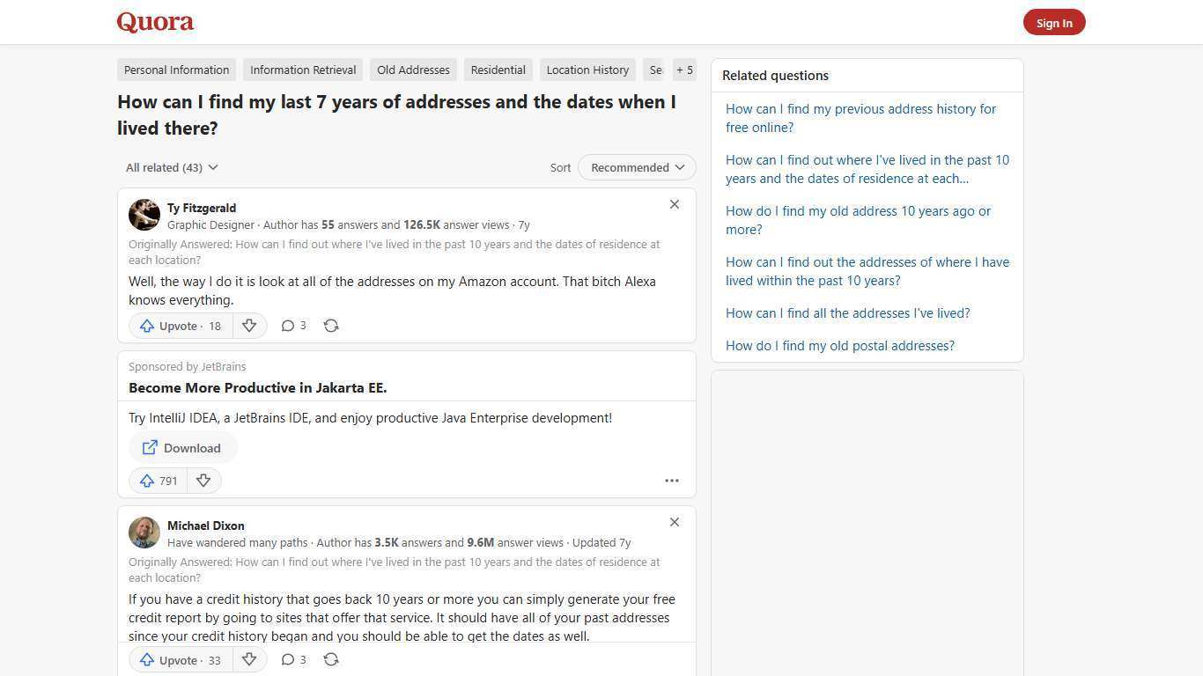
Task: Dismiss Ty Fitzgerald's answer with X
Action: (675, 204)
